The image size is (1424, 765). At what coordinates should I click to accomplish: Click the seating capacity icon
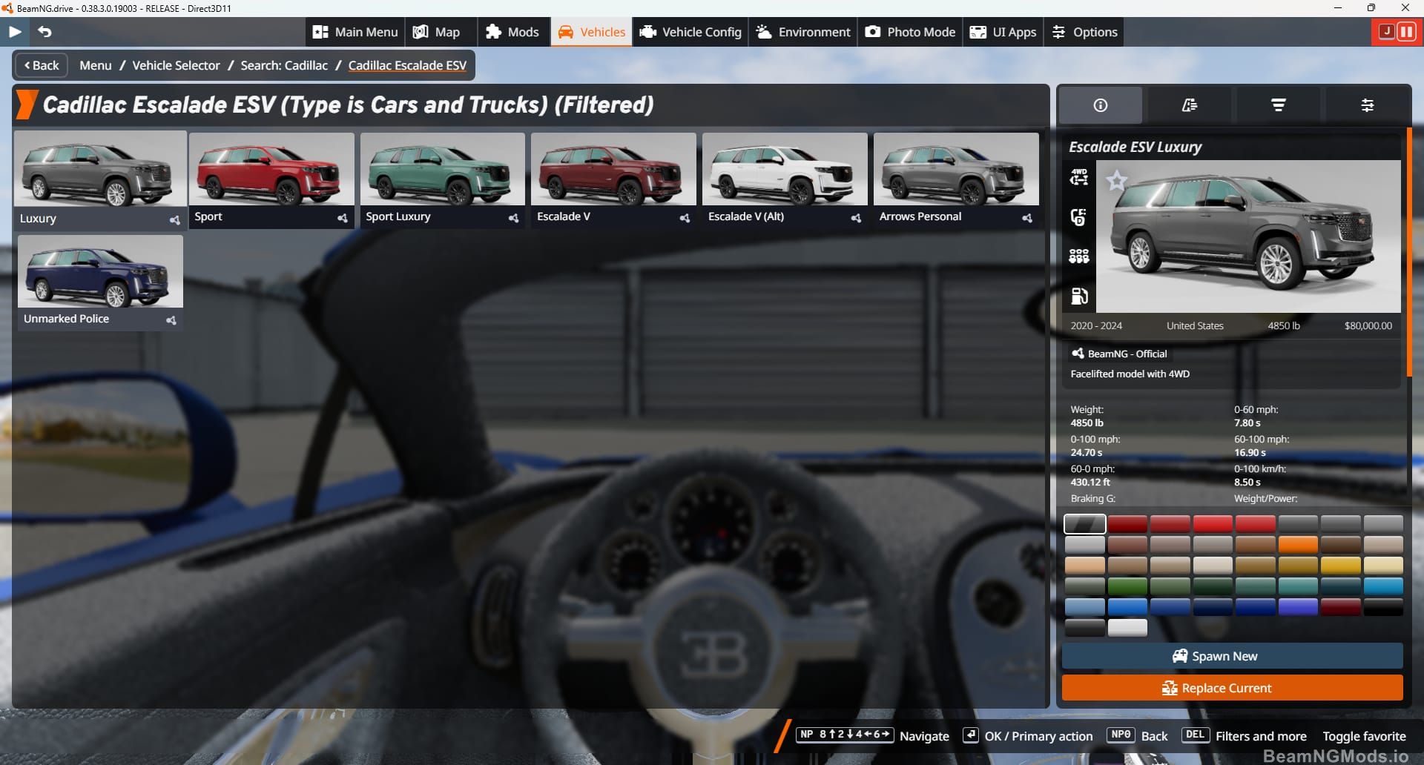coord(1079,256)
